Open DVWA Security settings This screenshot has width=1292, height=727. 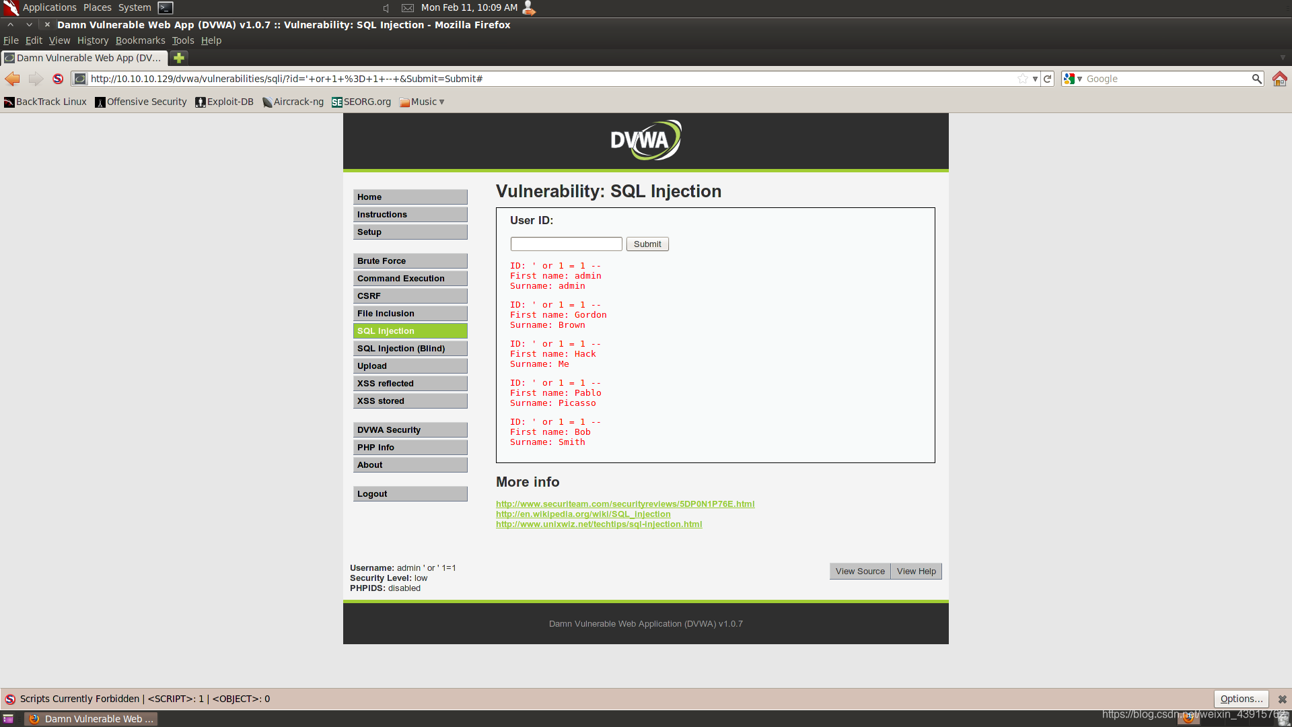point(410,430)
